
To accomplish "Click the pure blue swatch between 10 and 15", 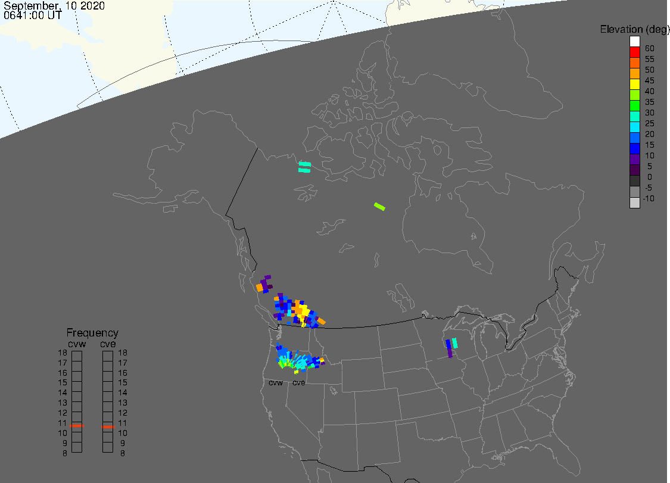I will click(634, 148).
